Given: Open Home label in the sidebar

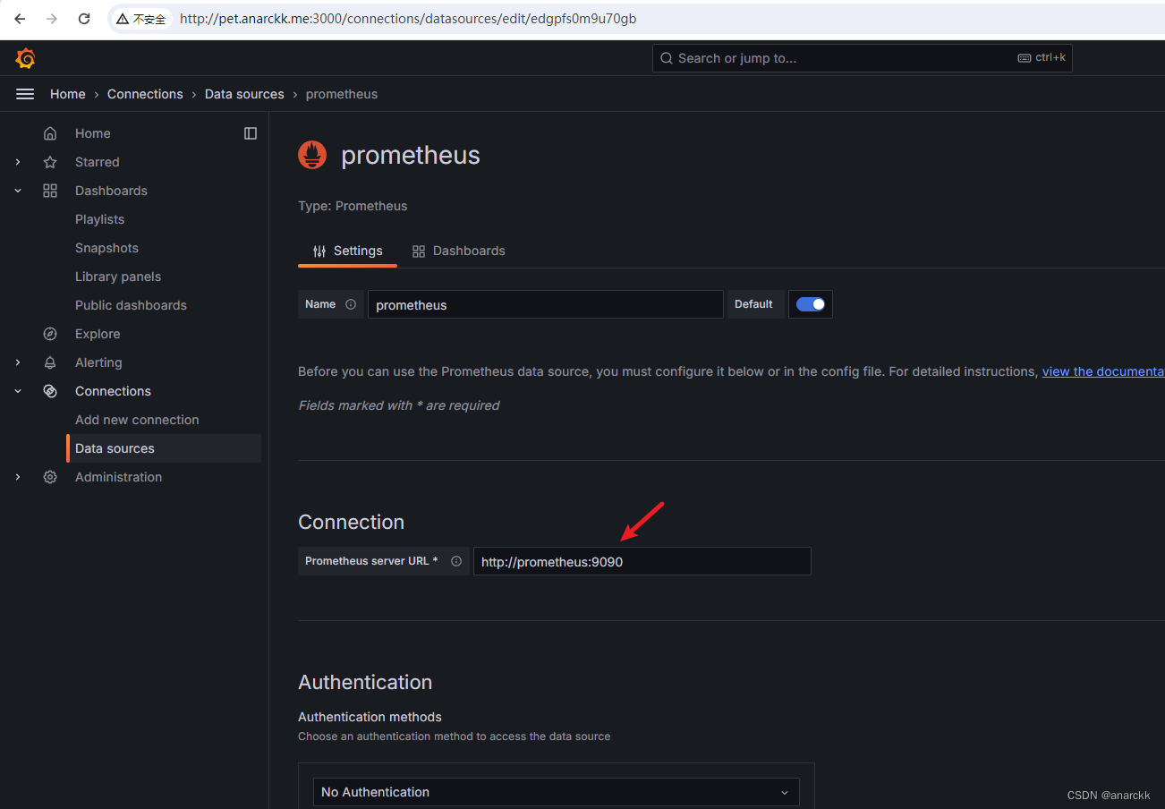Looking at the screenshot, I should [x=93, y=133].
